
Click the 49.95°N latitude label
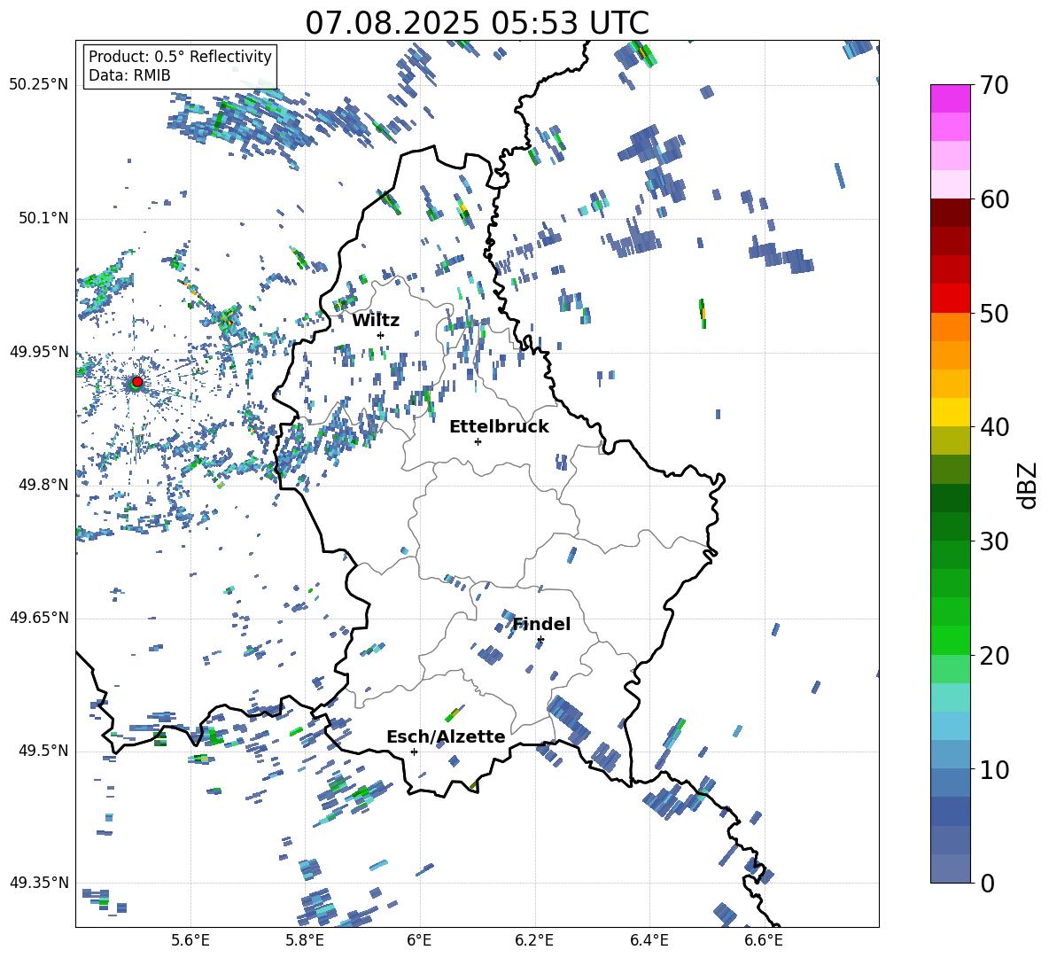(x=39, y=352)
